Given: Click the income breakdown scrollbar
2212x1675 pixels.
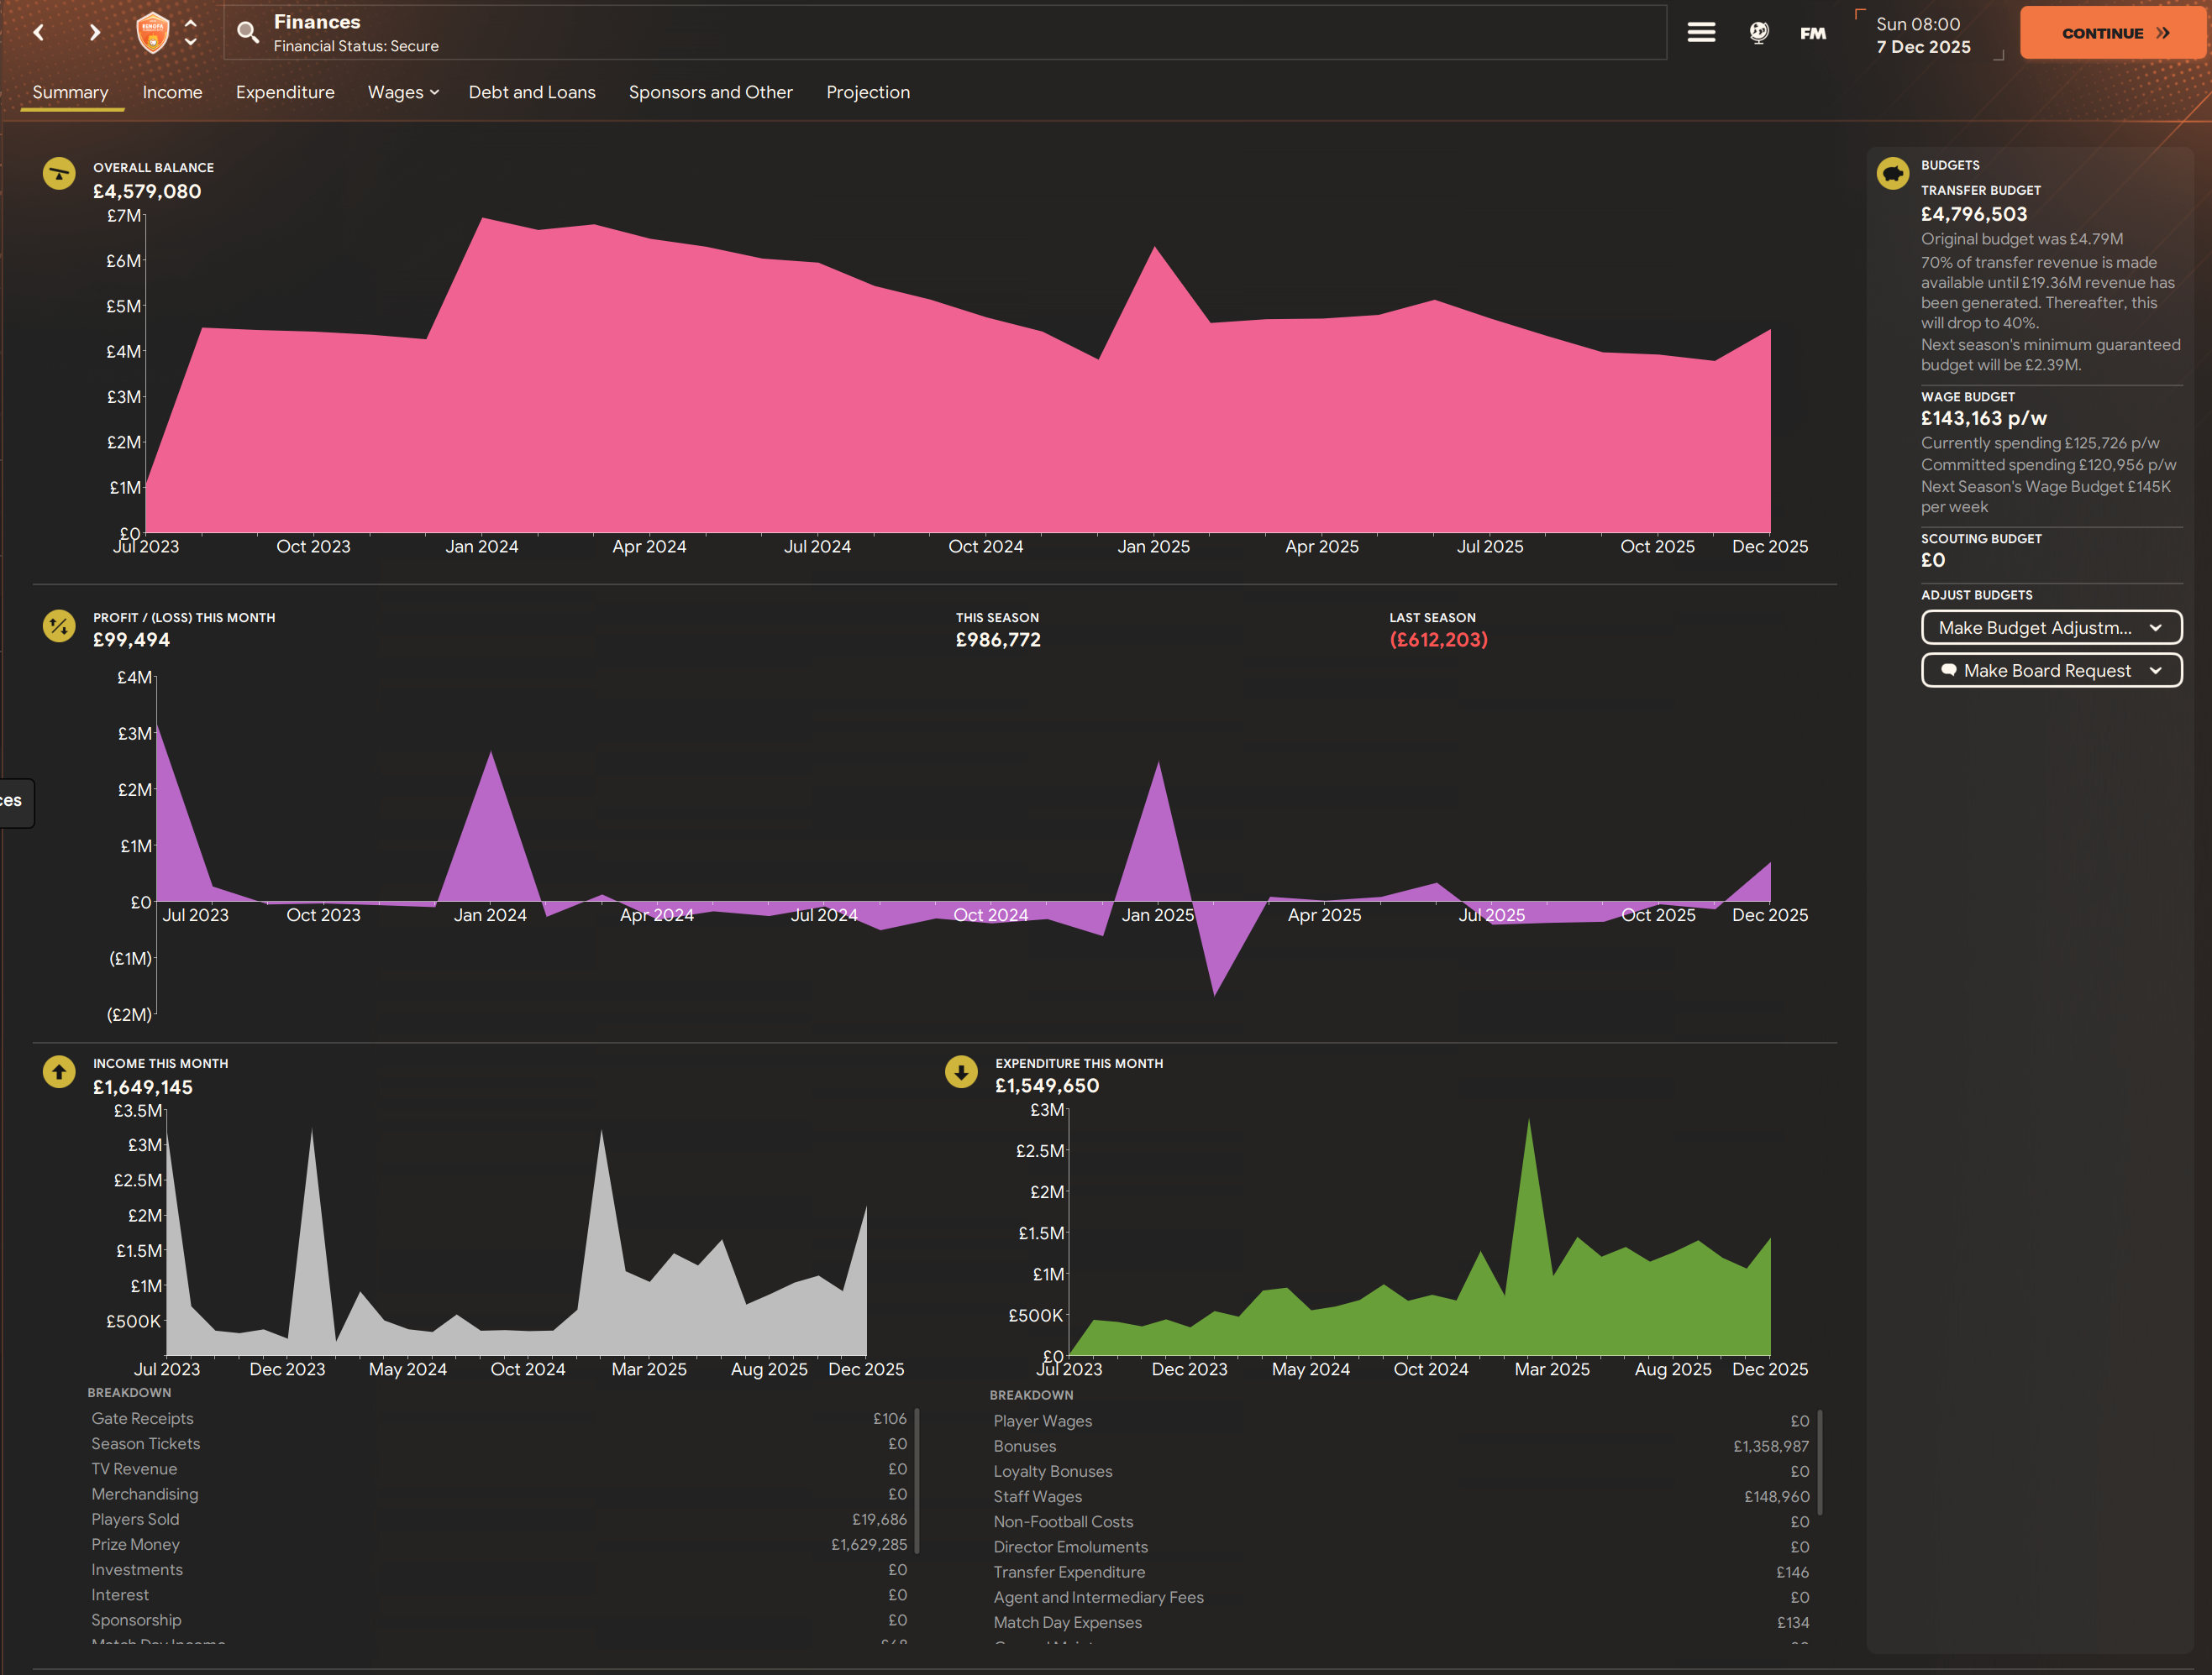Looking at the screenshot, I should tap(916, 1480).
